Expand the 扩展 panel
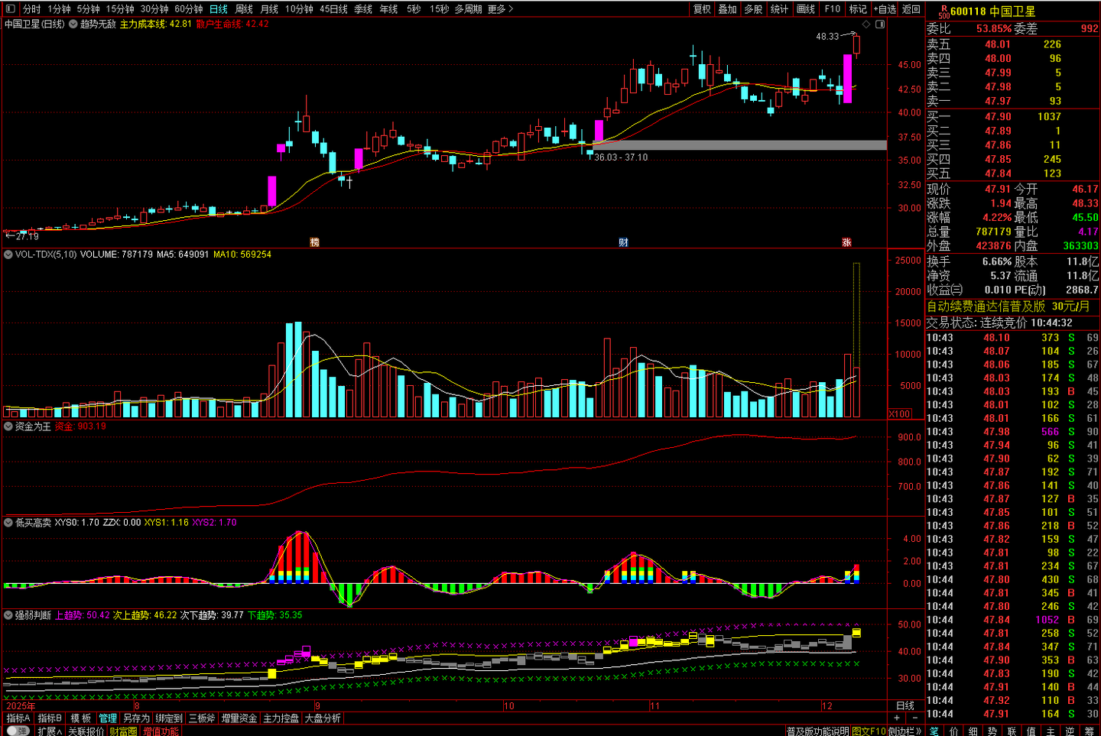Viewport: 1101px width, 736px height. pos(50,731)
